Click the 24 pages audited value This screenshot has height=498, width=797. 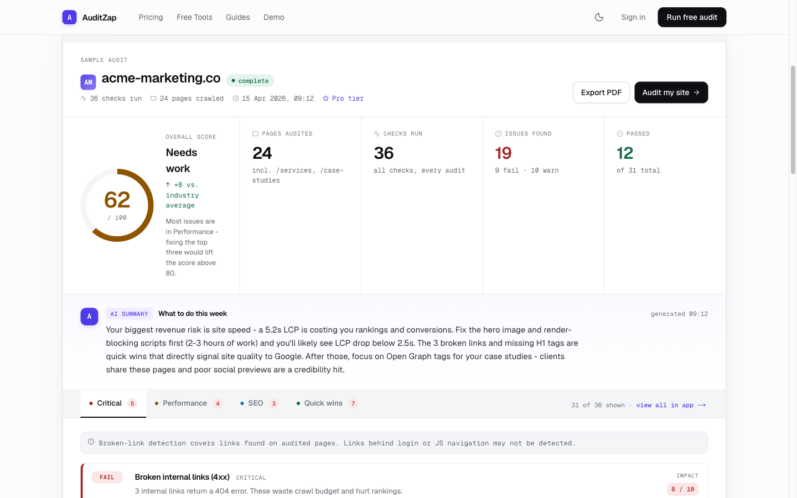(x=262, y=153)
